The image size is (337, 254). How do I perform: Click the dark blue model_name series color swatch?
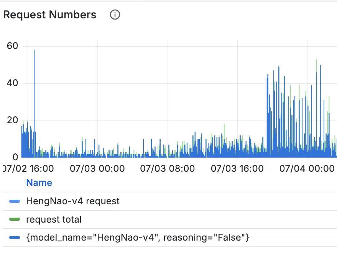(15, 238)
